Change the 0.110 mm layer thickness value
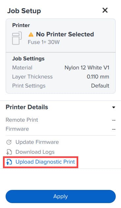Viewport: 121px width, 208px height. point(98,77)
